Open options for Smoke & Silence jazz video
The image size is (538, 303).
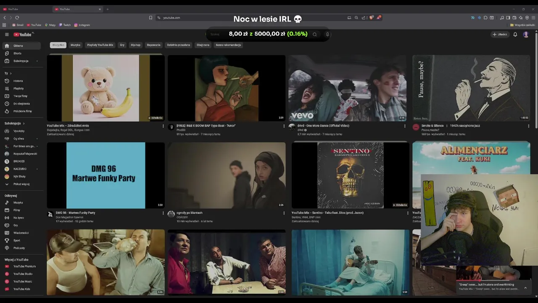pos(528,126)
